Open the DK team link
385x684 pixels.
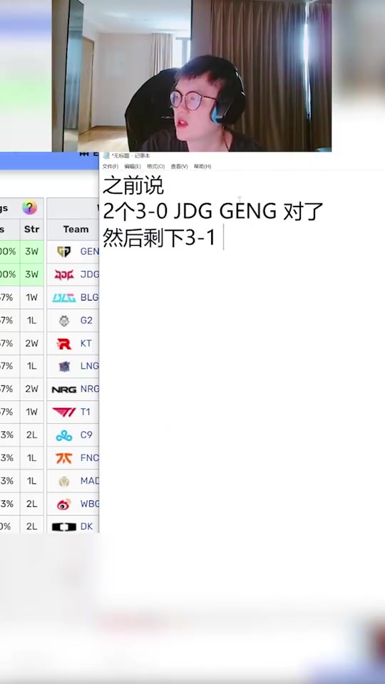(x=86, y=527)
